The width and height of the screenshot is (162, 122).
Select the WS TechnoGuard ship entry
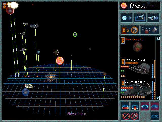[138, 68]
